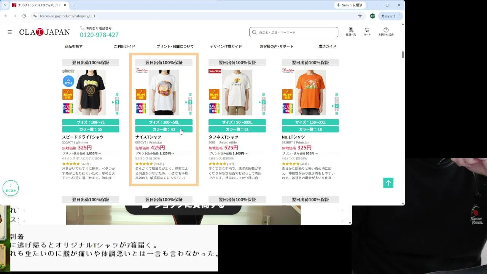Open the スピードドライTシャツ product title
Screen dimensions: 487x274
[83, 137]
